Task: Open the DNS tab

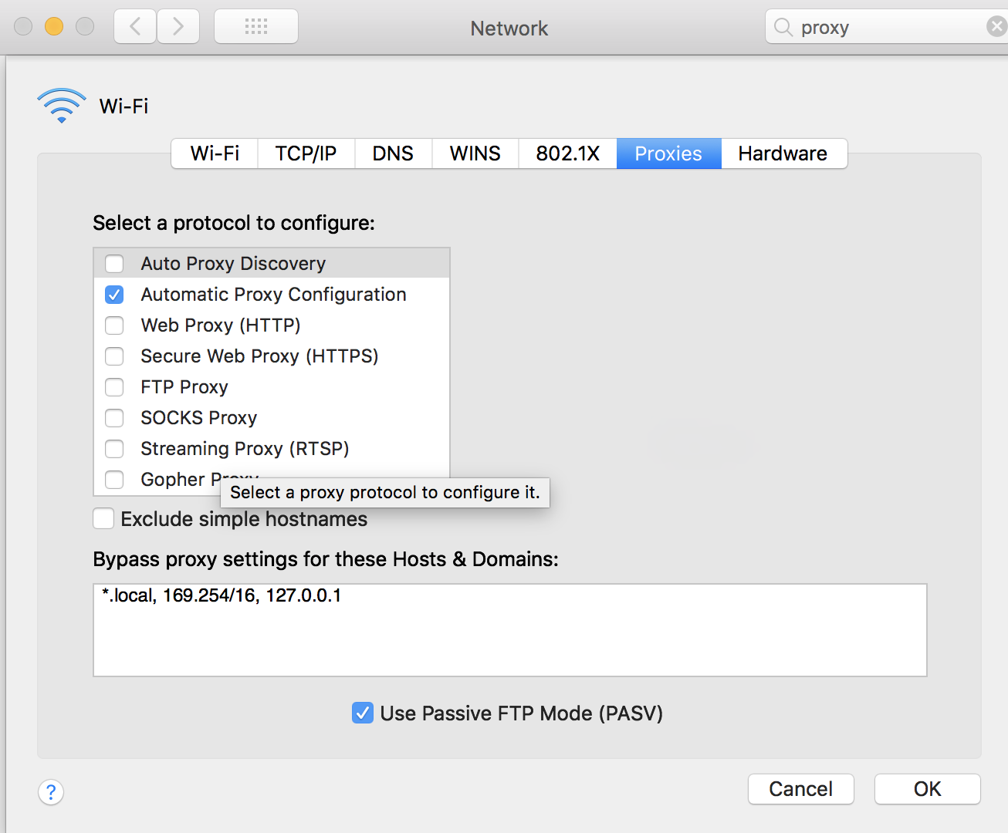Action: (393, 153)
